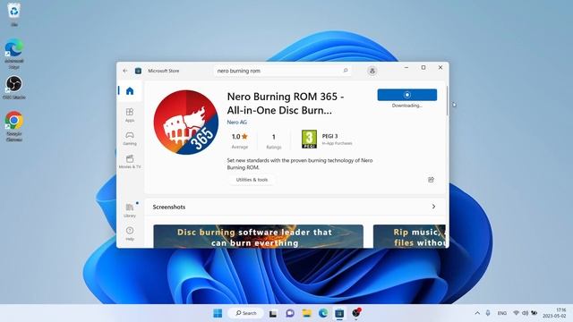Click the microphone tray icon
This screenshot has height=322, width=573.
[x=488, y=313]
